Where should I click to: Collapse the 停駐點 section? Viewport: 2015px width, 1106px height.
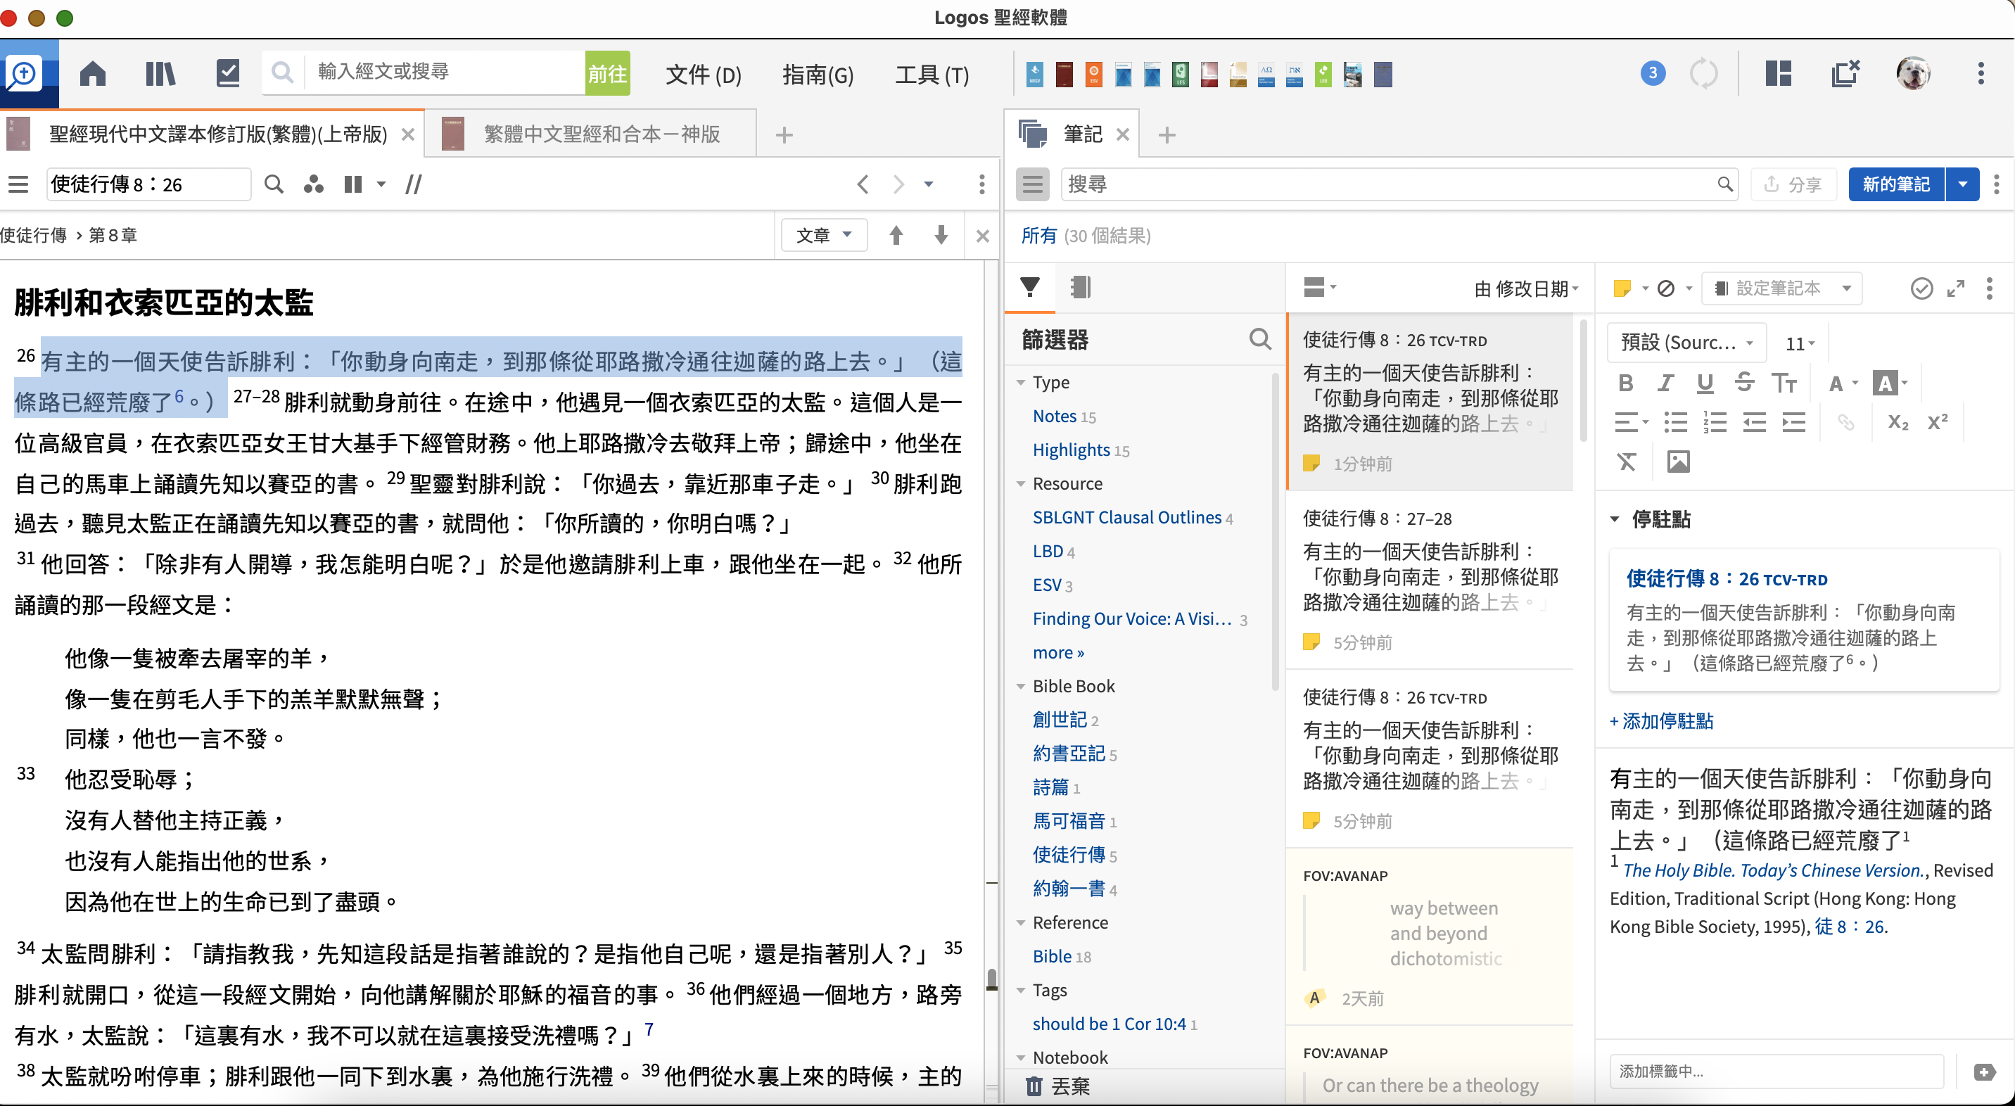coord(1615,519)
